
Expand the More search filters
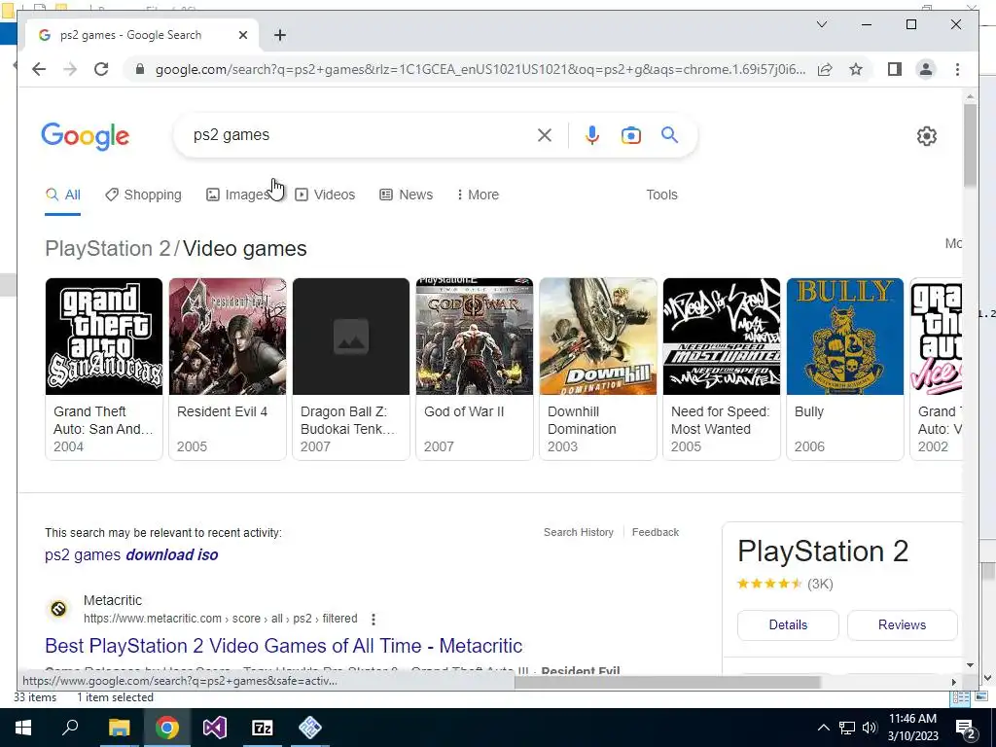click(478, 195)
